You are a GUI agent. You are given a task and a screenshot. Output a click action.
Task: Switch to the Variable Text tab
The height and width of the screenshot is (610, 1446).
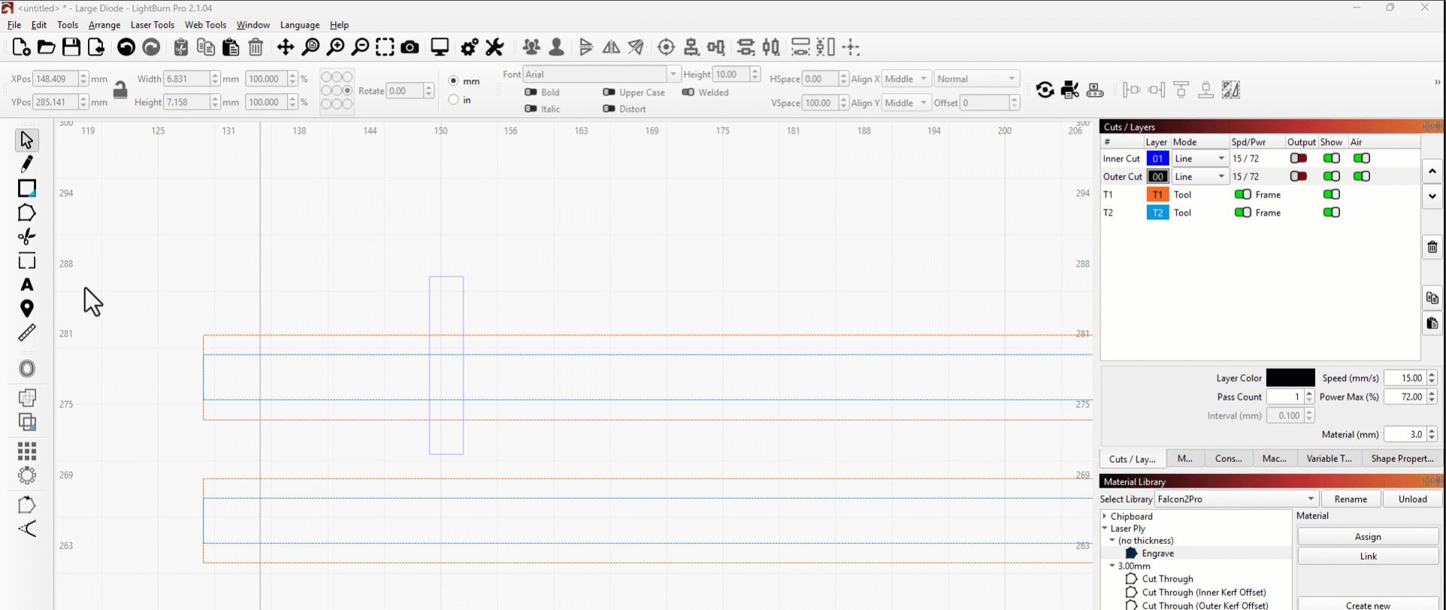1329,458
